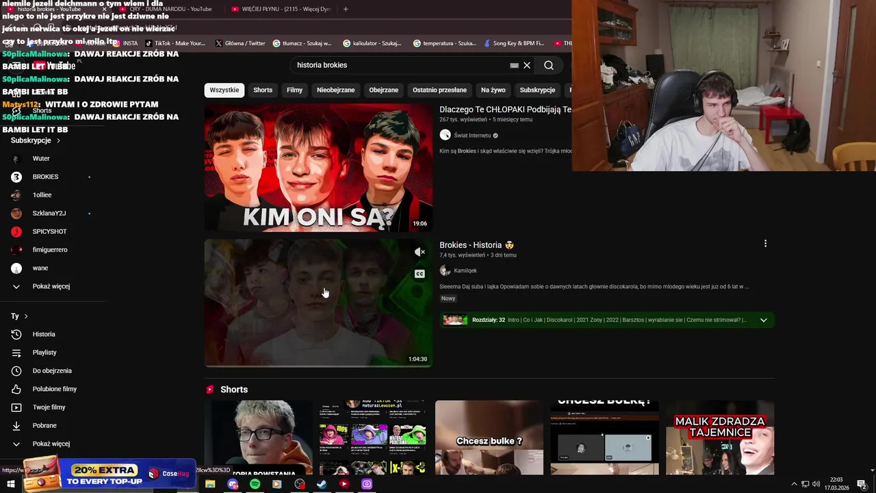Screen dimensions: 876x493
Task: Open the Song Key & BPM bookmark
Action: 513,43
